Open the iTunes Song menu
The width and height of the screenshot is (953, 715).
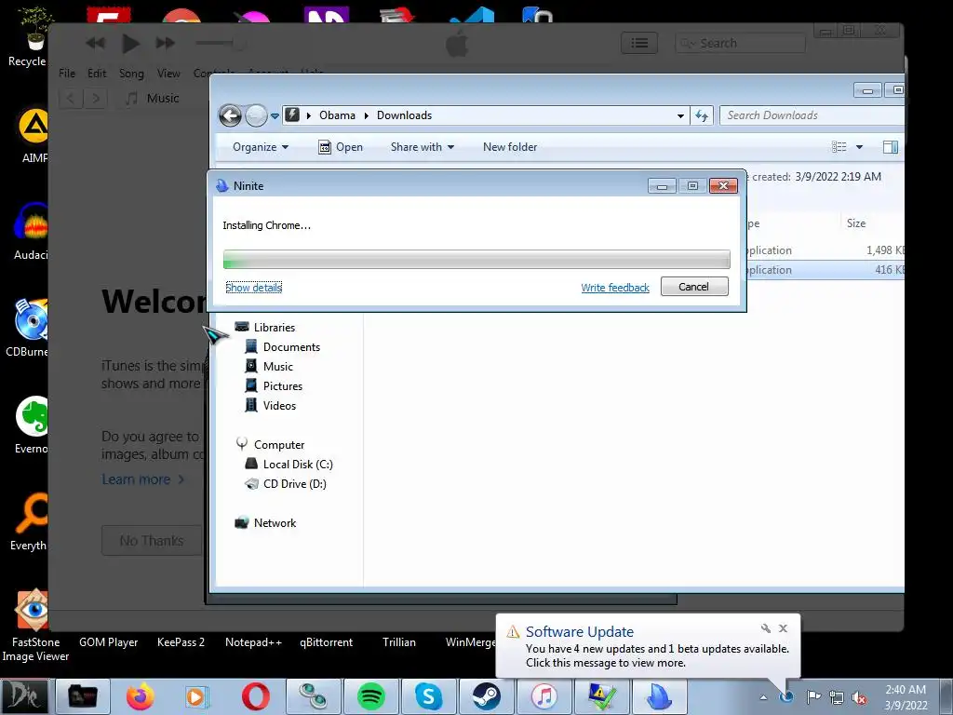(x=131, y=74)
